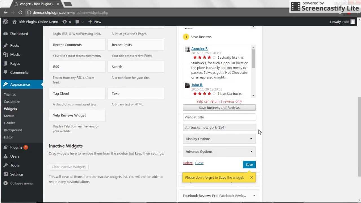
Task: Open the Header submenu item
Action: click(x=10, y=123)
